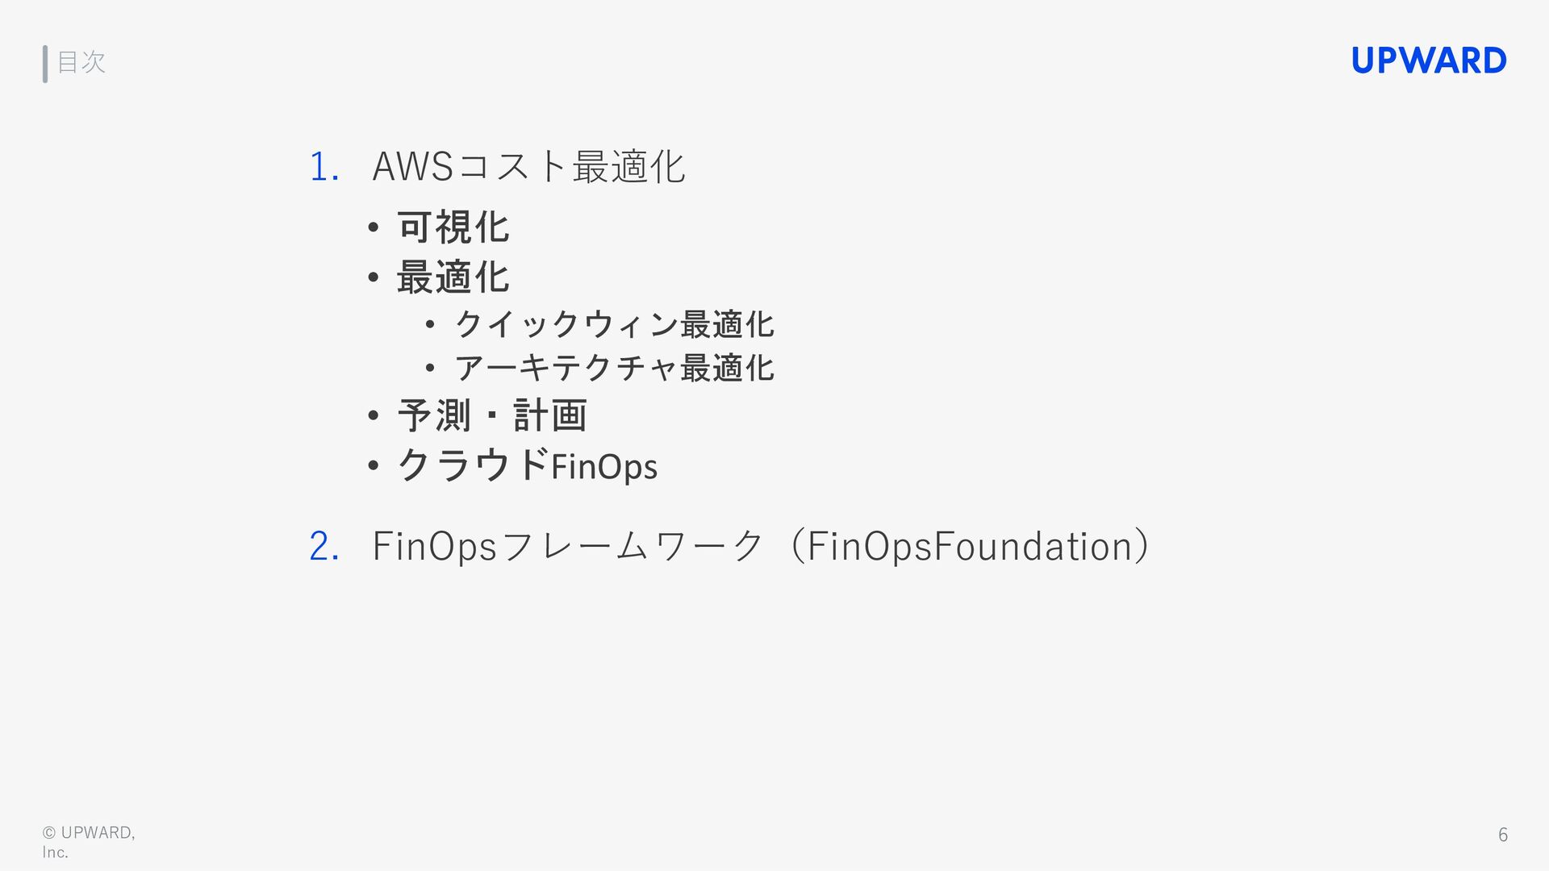1549x871 pixels.
Task: Click the page number 6
Action: click(x=1503, y=835)
